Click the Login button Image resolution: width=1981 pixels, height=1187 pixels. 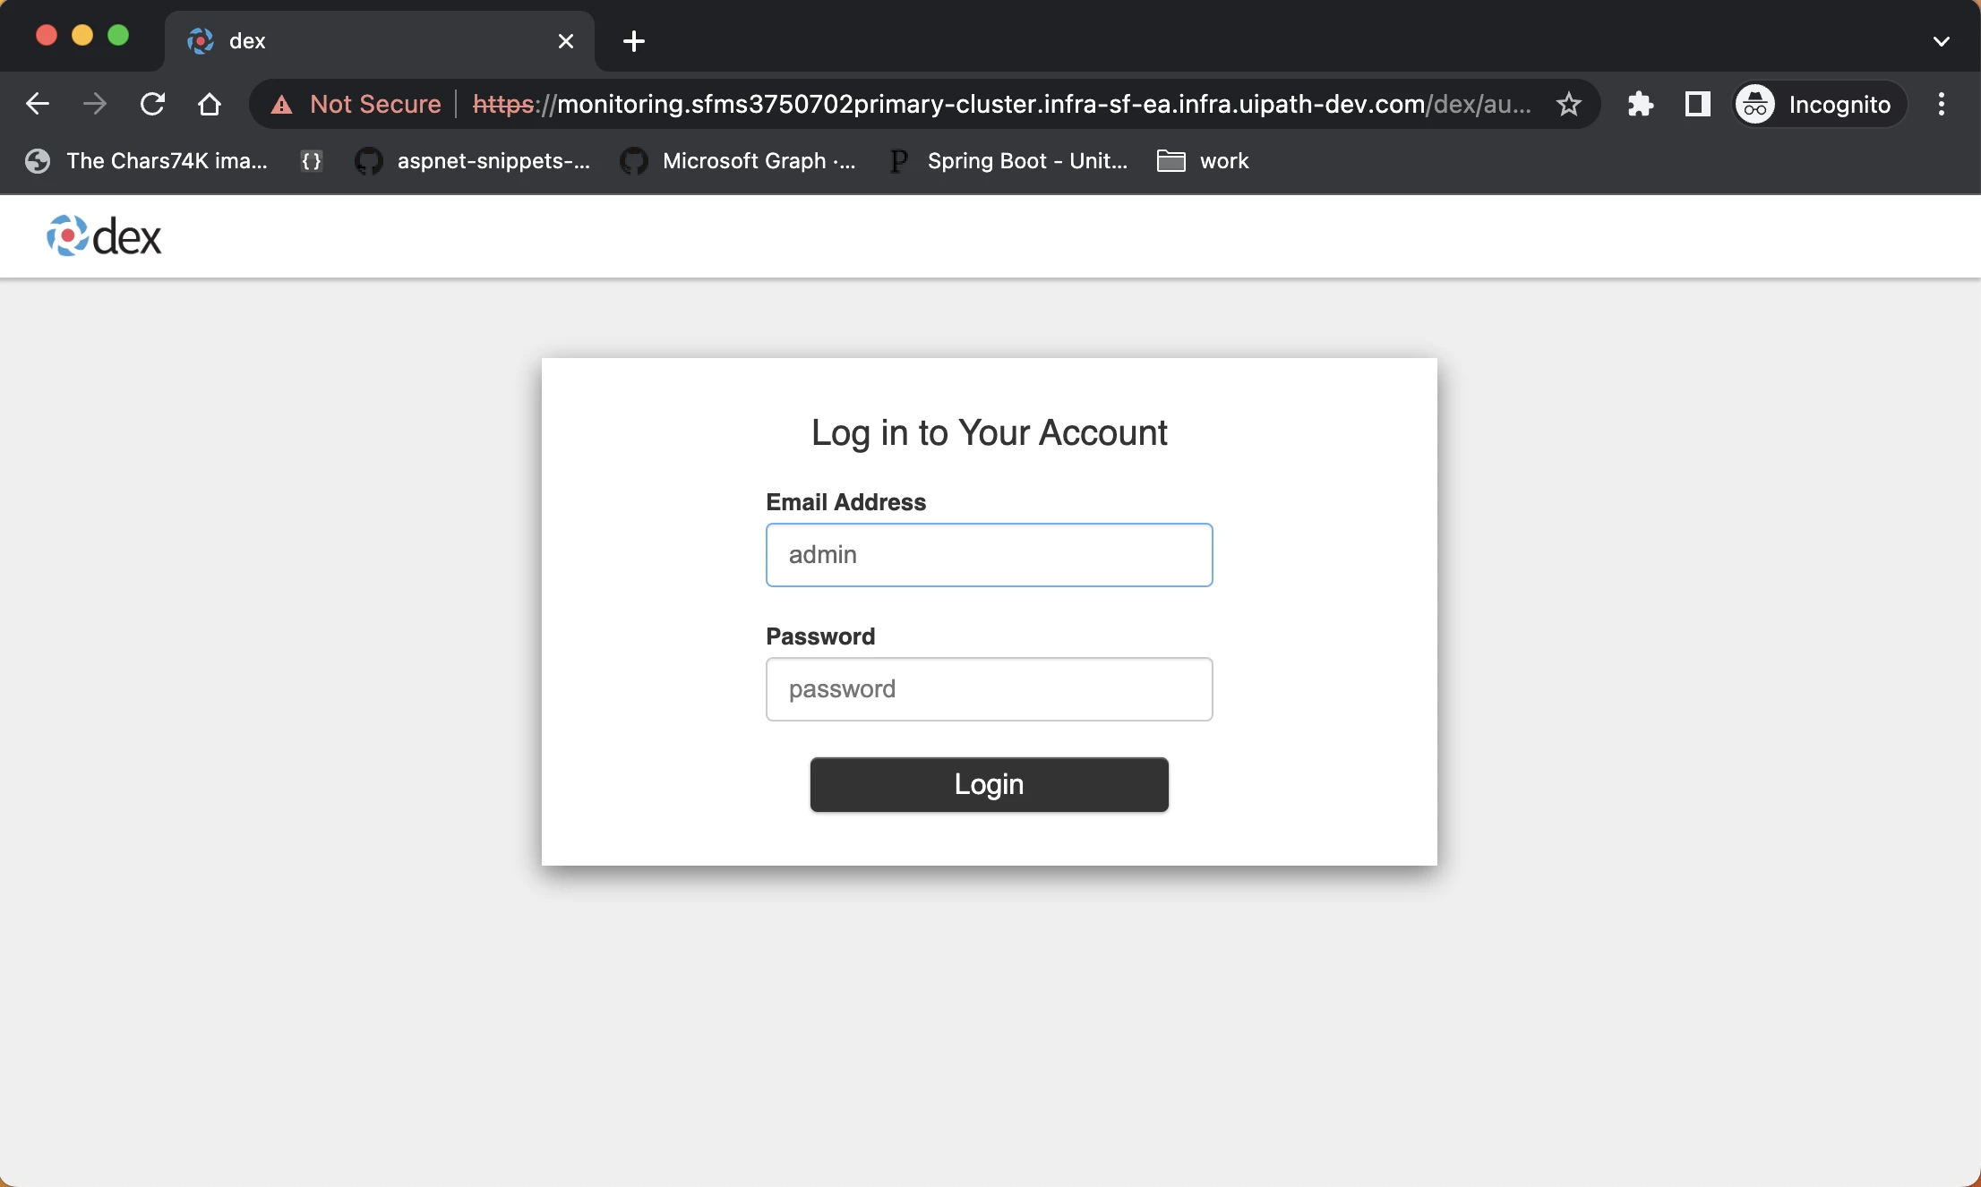[989, 784]
